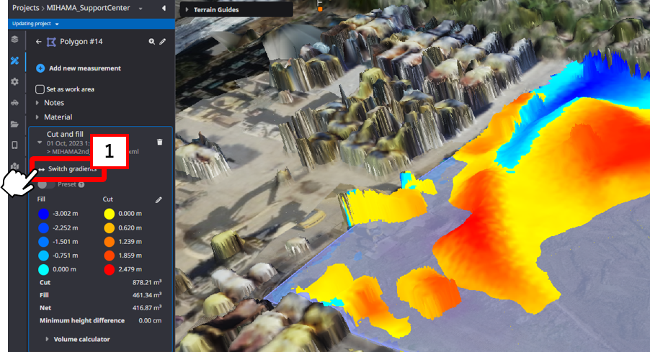Click the Projects breadcrumb link
Image resolution: width=650 pixels, height=352 pixels.
pos(27,8)
